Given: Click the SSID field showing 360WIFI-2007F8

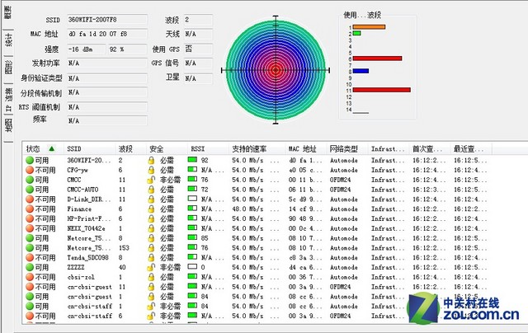Looking at the screenshot, I should 107,20.
